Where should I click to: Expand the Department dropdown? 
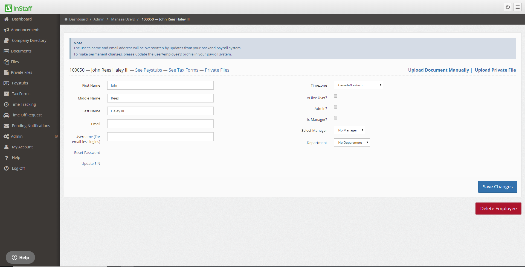352,142
